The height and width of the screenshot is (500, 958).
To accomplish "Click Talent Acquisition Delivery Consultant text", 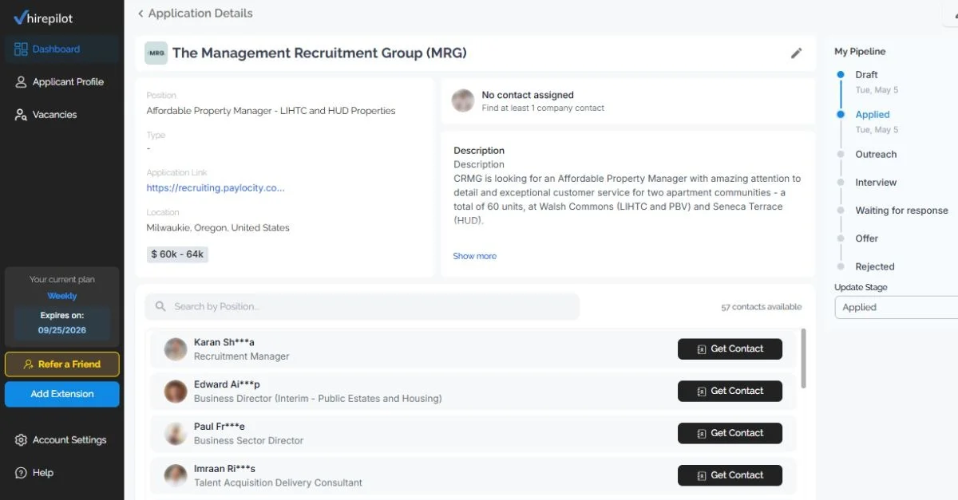I will pyautogui.click(x=278, y=483).
